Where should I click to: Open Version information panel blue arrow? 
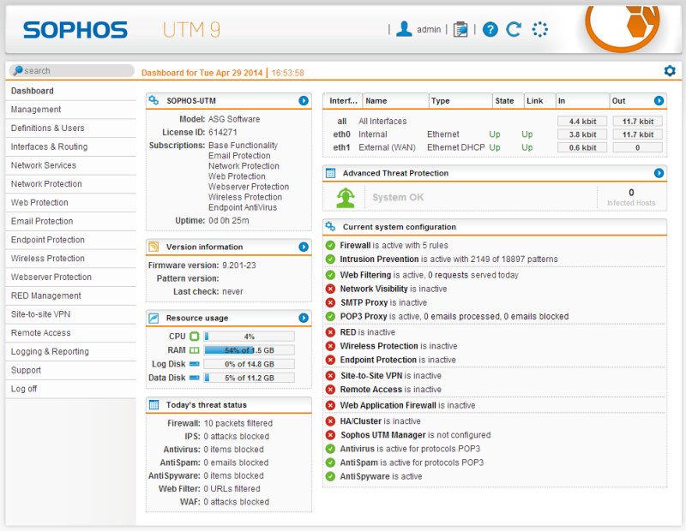(x=304, y=247)
